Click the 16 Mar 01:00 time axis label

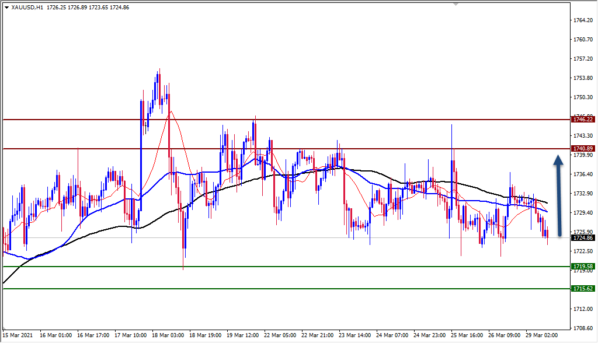pyautogui.click(x=55, y=335)
